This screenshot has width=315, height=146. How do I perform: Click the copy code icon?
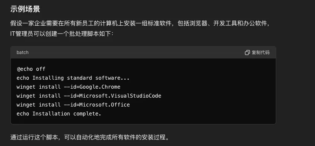coord(247,53)
